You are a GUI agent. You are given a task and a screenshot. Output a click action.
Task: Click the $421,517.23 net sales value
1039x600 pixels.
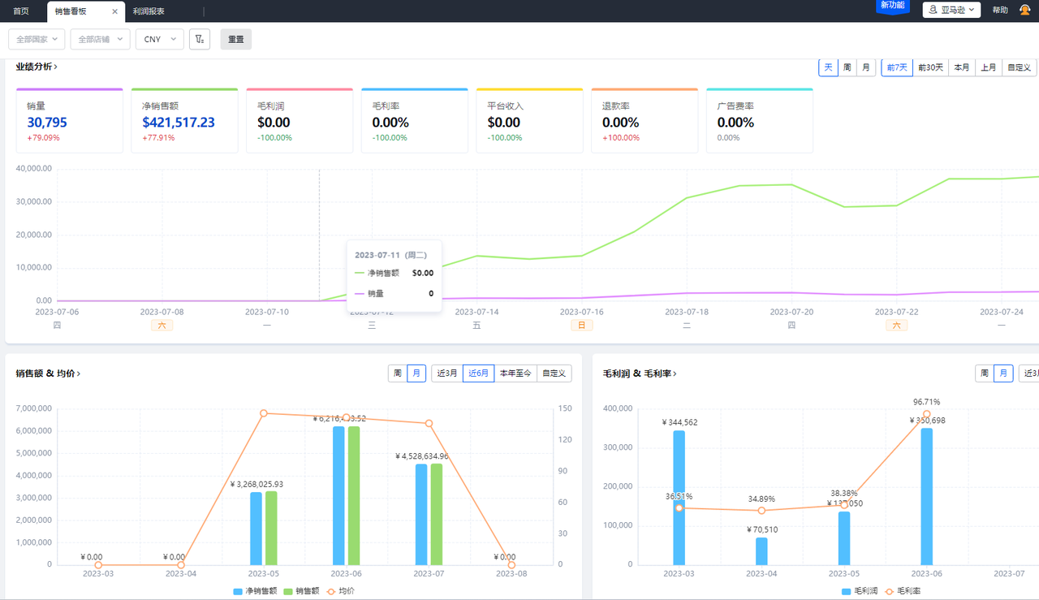(x=179, y=123)
